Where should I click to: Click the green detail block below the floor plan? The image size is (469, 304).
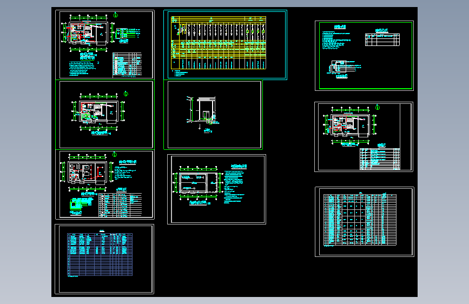(76, 204)
